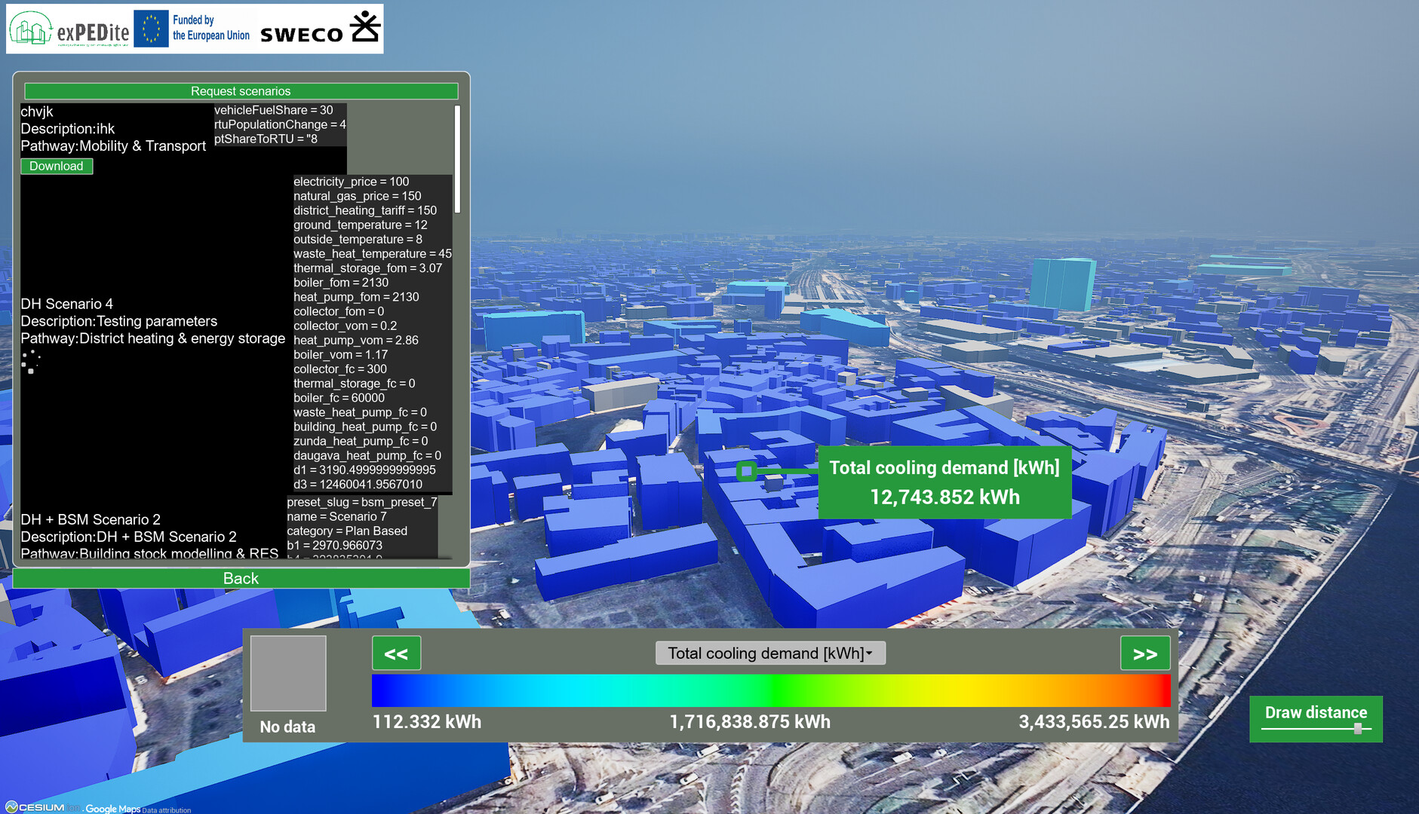This screenshot has height=814, width=1419.
Task: Open the Total cooling demand dropdown
Action: point(770,653)
